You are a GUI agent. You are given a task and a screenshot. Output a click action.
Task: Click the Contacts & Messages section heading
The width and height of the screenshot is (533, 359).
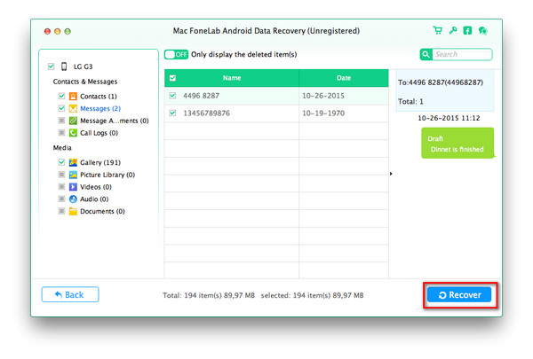click(x=85, y=82)
